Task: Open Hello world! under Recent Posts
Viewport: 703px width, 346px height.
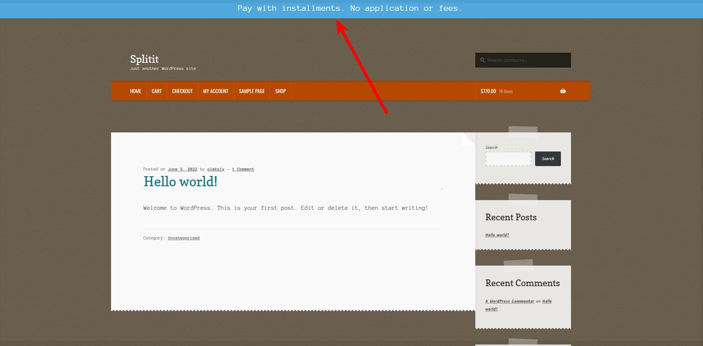Action: [x=497, y=235]
